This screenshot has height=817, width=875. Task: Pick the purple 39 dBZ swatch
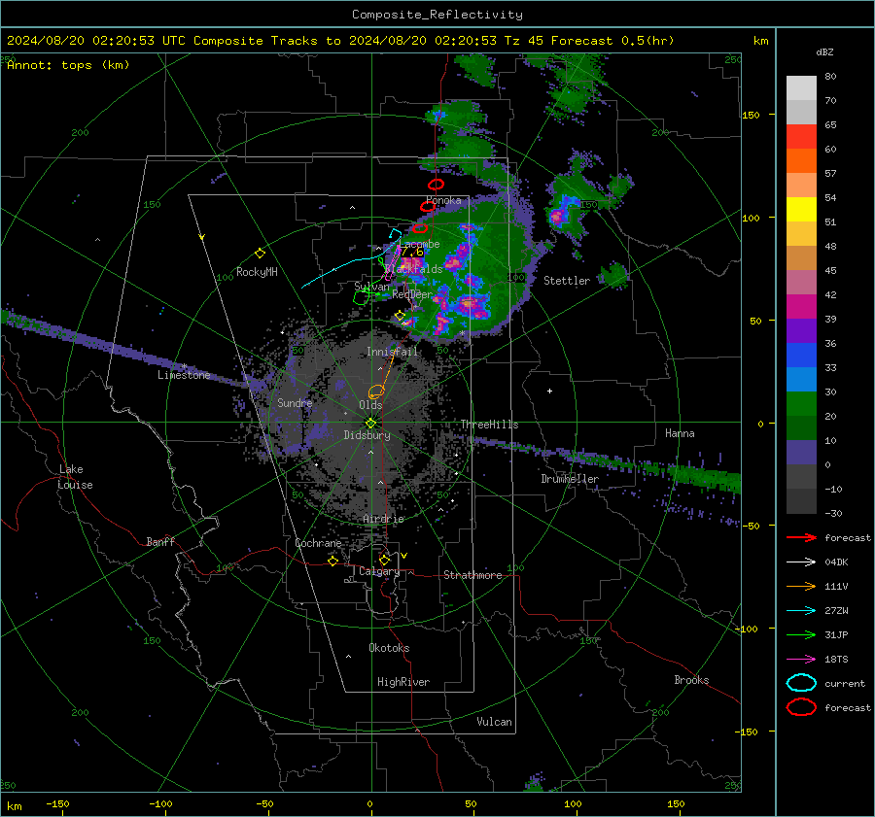pyautogui.click(x=801, y=331)
